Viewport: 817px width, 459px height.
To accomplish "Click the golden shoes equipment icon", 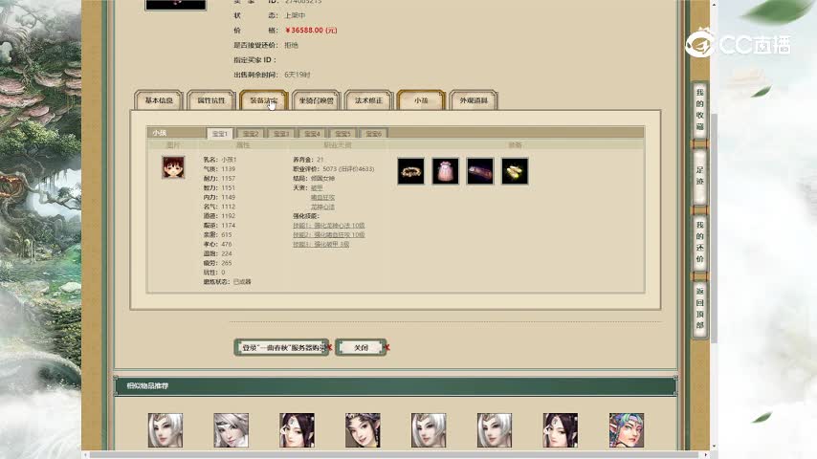I will point(515,171).
